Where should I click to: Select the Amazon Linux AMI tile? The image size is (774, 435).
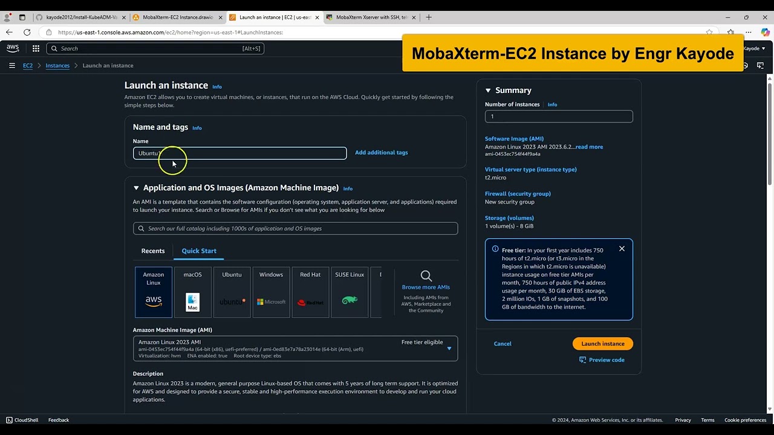point(154,292)
